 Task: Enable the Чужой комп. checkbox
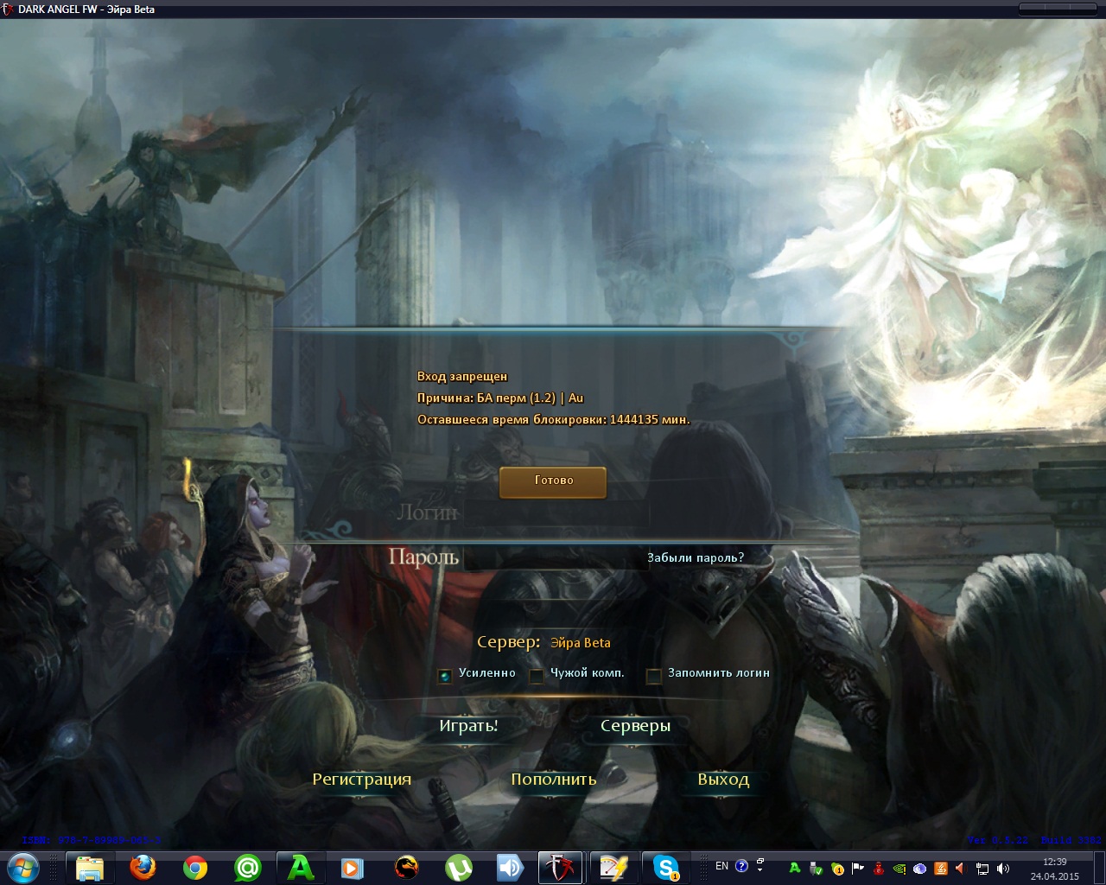coord(536,675)
